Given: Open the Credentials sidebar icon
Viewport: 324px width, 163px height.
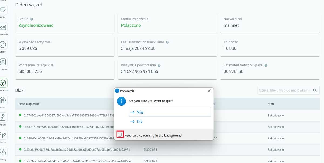Looking at the screenshot, I should click(3, 28).
